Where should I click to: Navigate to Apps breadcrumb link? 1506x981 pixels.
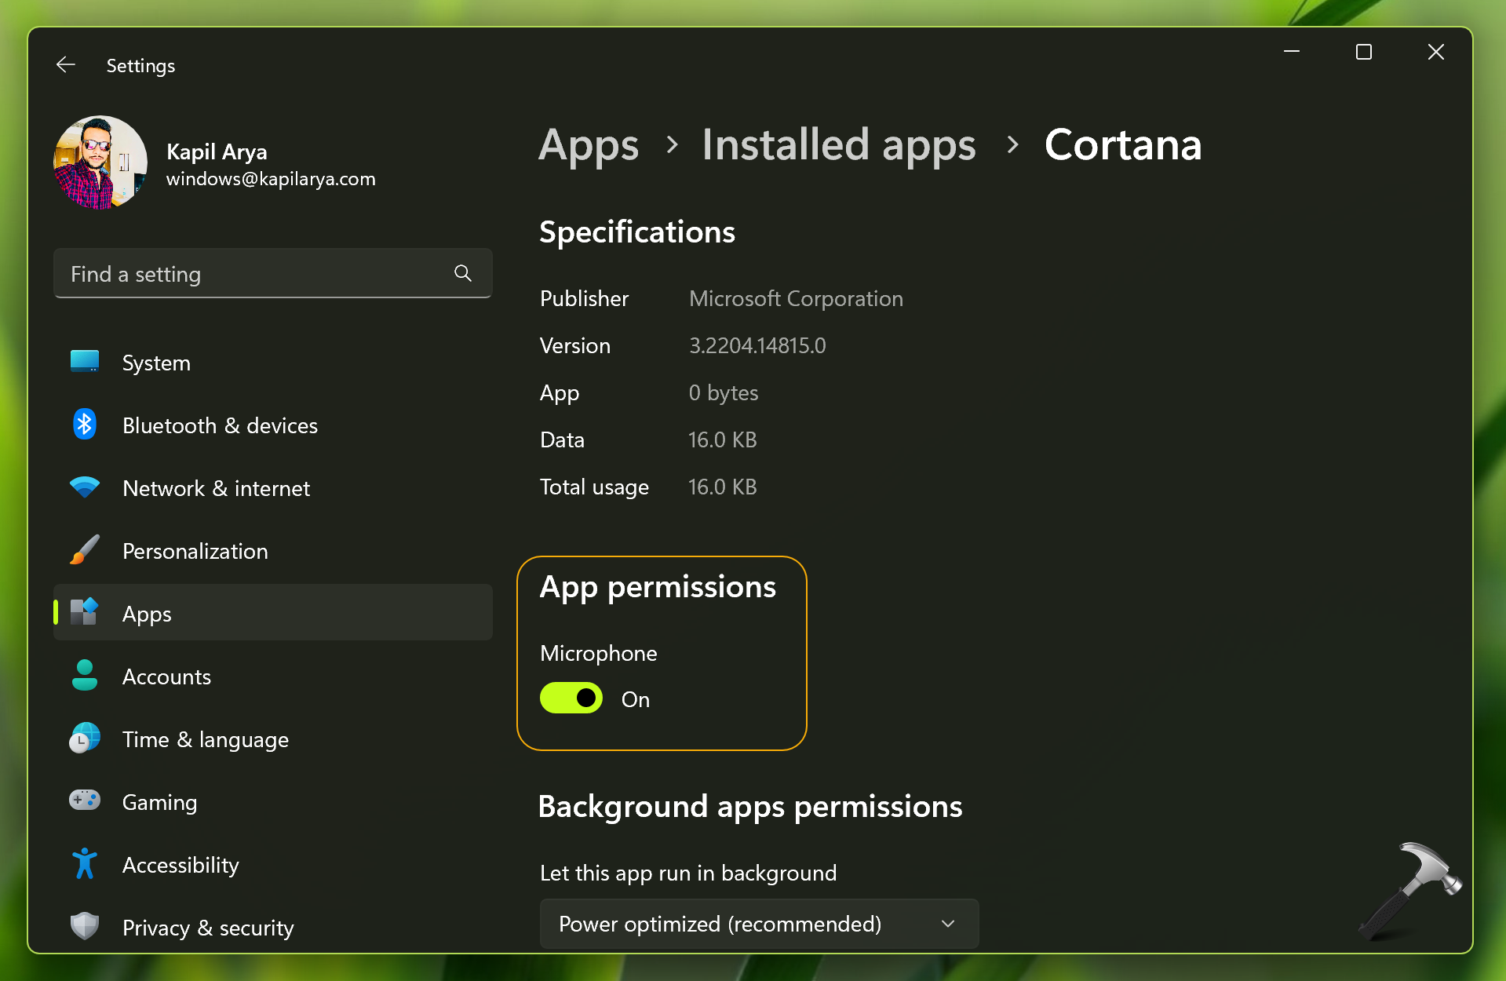[x=589, y=145]
